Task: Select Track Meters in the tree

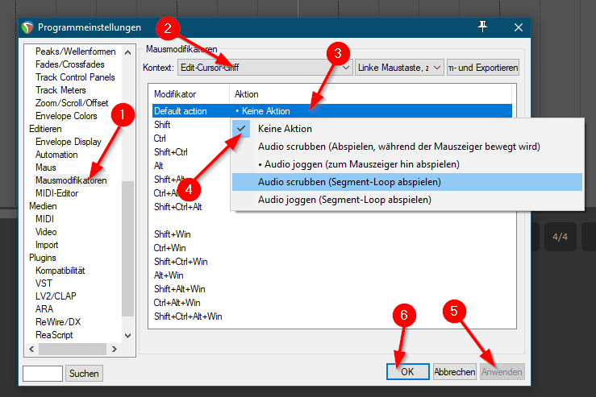Action: [x=60, y=90]
